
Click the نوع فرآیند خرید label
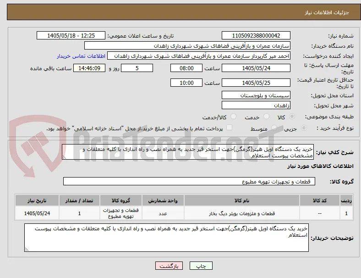(335, 128)
